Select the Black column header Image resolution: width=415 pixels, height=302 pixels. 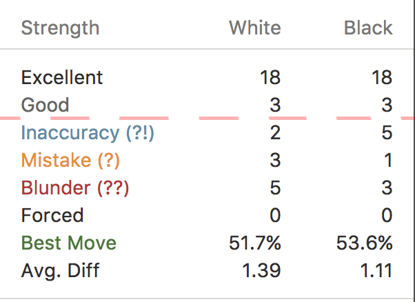coord(368,28)
